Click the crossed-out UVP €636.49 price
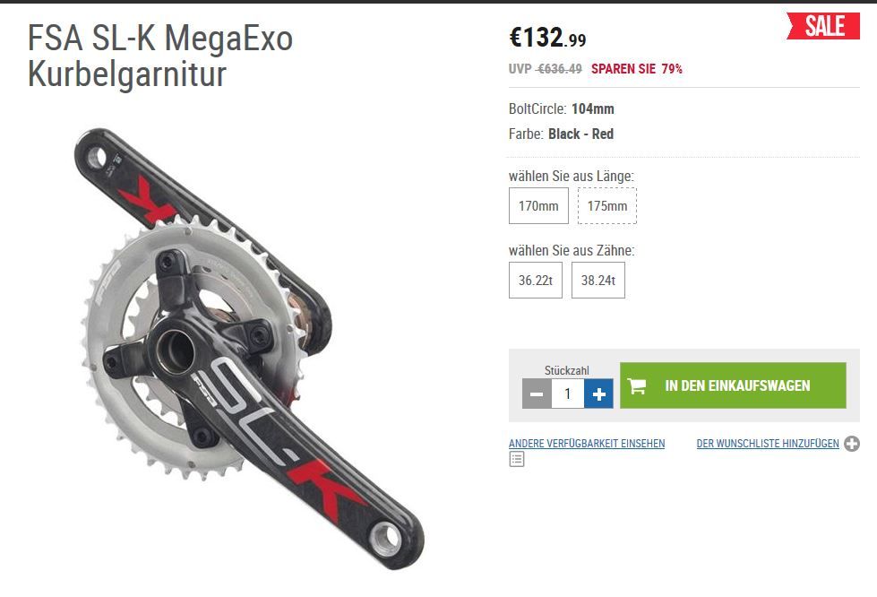The image size is (877, 597). [546, 69]
